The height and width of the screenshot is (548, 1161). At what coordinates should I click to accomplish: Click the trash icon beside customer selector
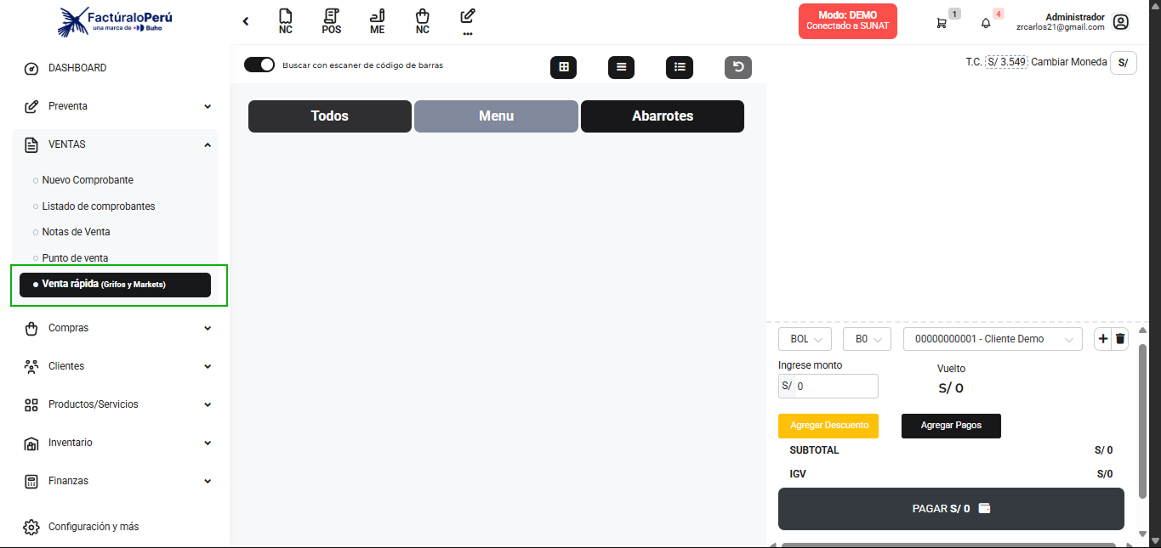coord(1120,339)
